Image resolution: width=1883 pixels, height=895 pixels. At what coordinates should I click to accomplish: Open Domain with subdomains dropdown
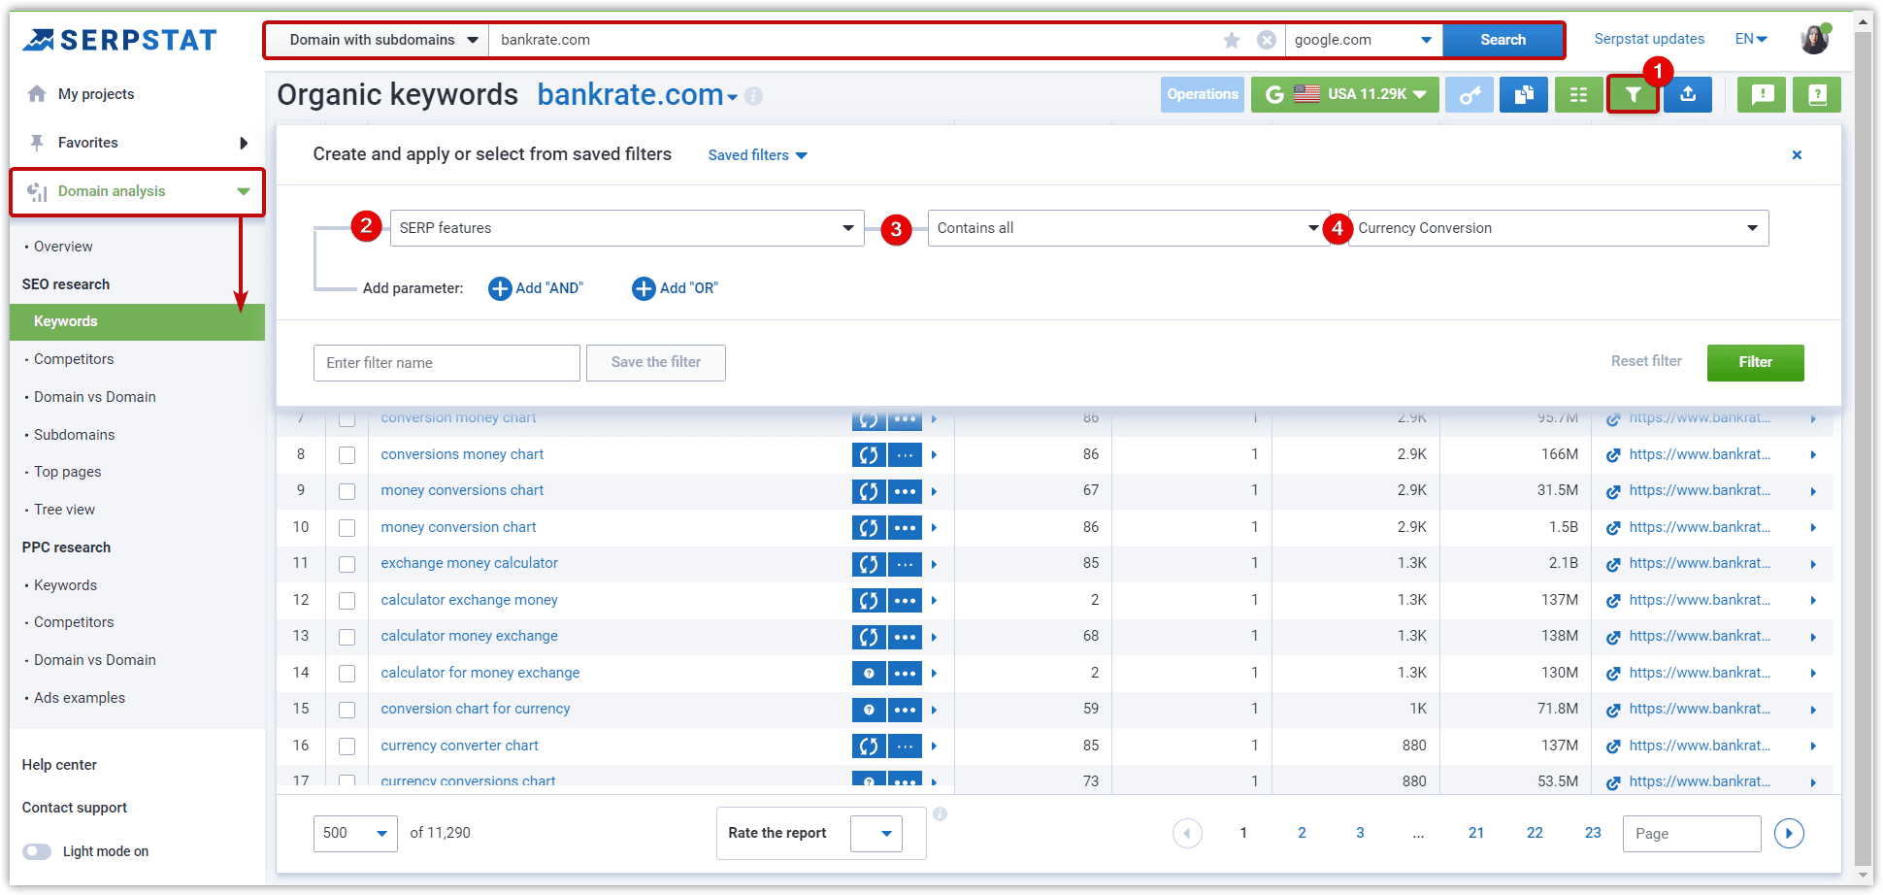(x=383, y=40)
